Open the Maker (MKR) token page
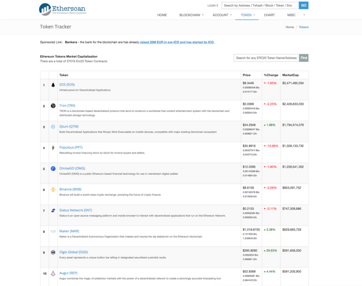 click(69, 231)
